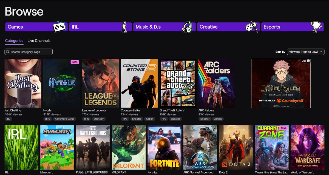Open the Games browse banner

(x=36, y=27)
